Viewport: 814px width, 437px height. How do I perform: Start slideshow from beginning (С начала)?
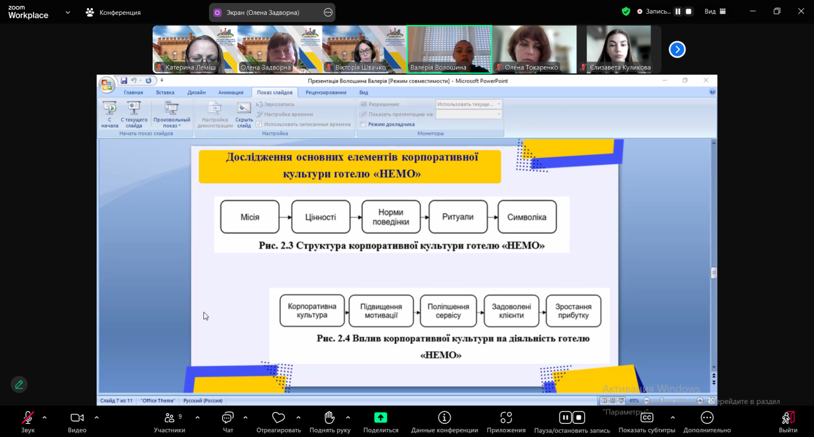click(x=110, y=115)
